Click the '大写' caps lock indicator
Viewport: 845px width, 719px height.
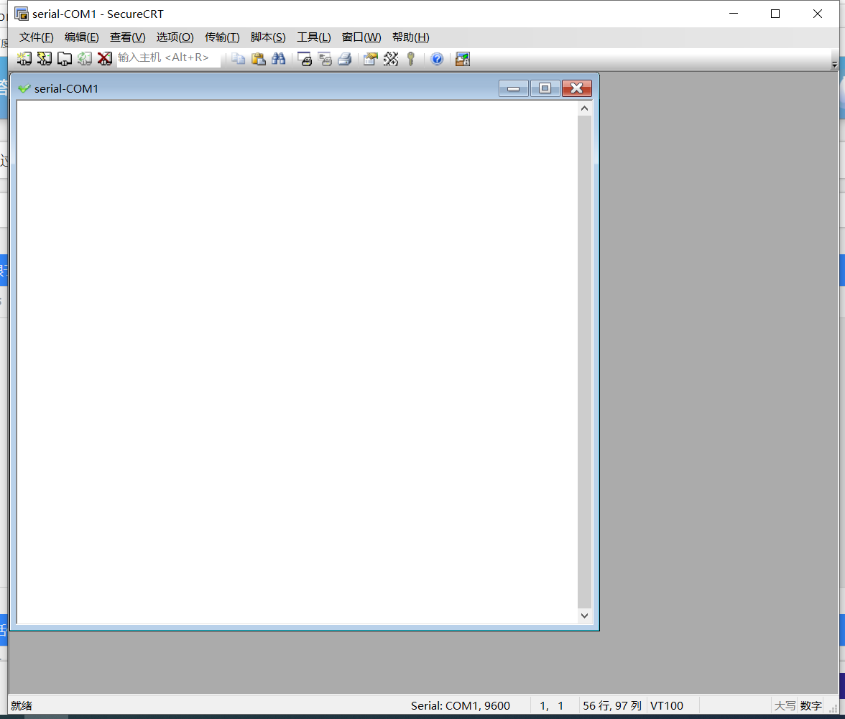pyautogui.click(x=785, y=705)
